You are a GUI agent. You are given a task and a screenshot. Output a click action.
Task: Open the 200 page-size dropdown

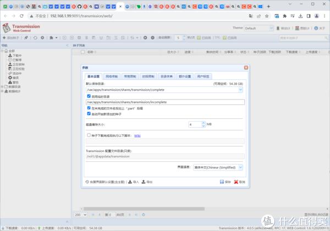(x=81, y=215)
